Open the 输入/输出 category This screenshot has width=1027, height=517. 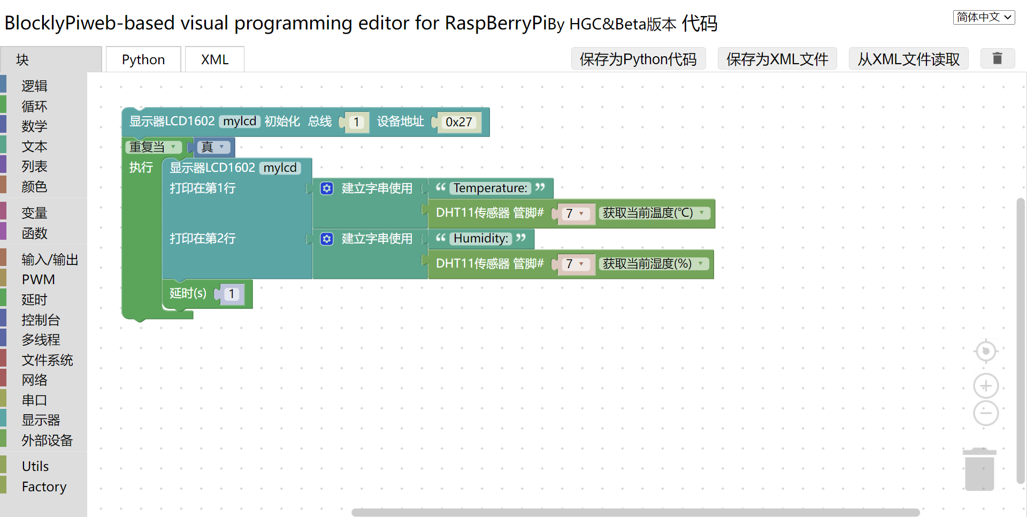click(x=43, y=260)
